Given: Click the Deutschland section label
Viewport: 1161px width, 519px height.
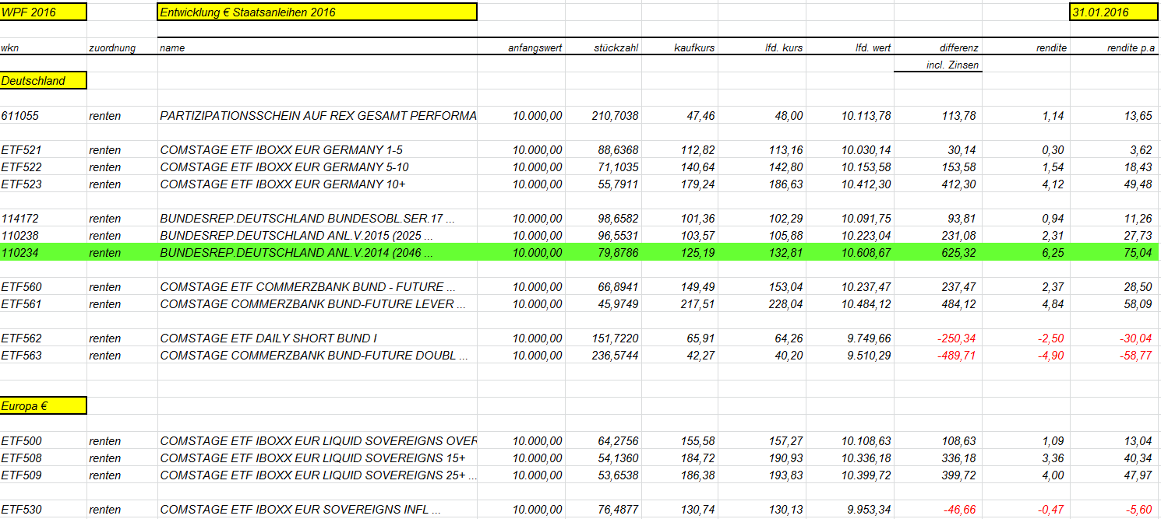Looking at the screenshot, I should 43,80.
